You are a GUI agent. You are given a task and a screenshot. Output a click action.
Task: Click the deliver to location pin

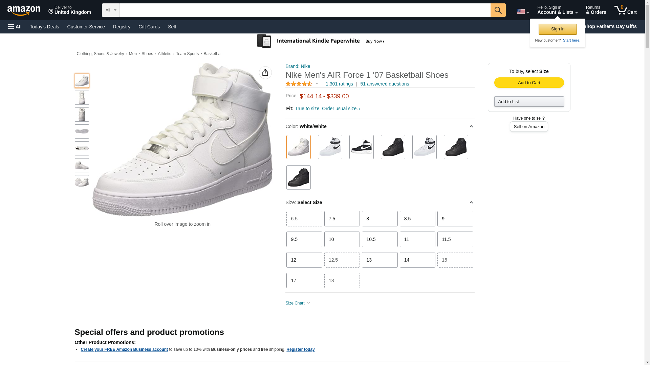pos(51,12)
